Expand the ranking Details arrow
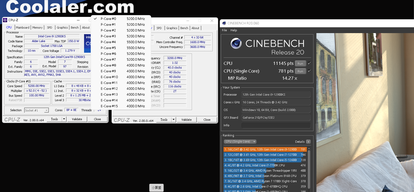 [x=308, y=142]
